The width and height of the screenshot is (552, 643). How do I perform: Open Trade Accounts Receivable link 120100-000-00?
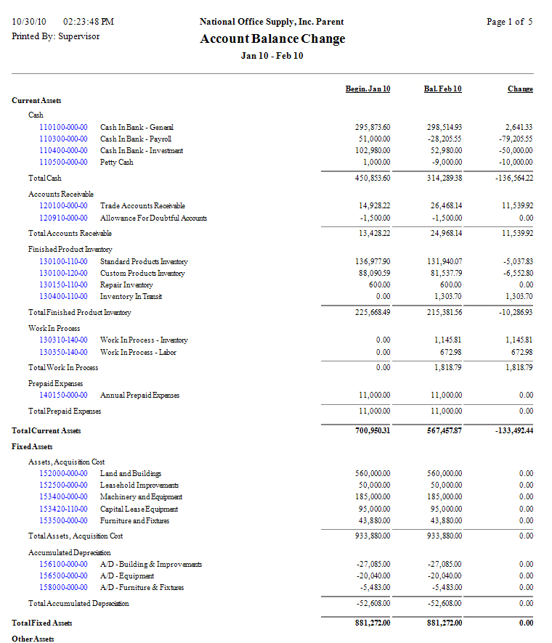click(63, 206)
